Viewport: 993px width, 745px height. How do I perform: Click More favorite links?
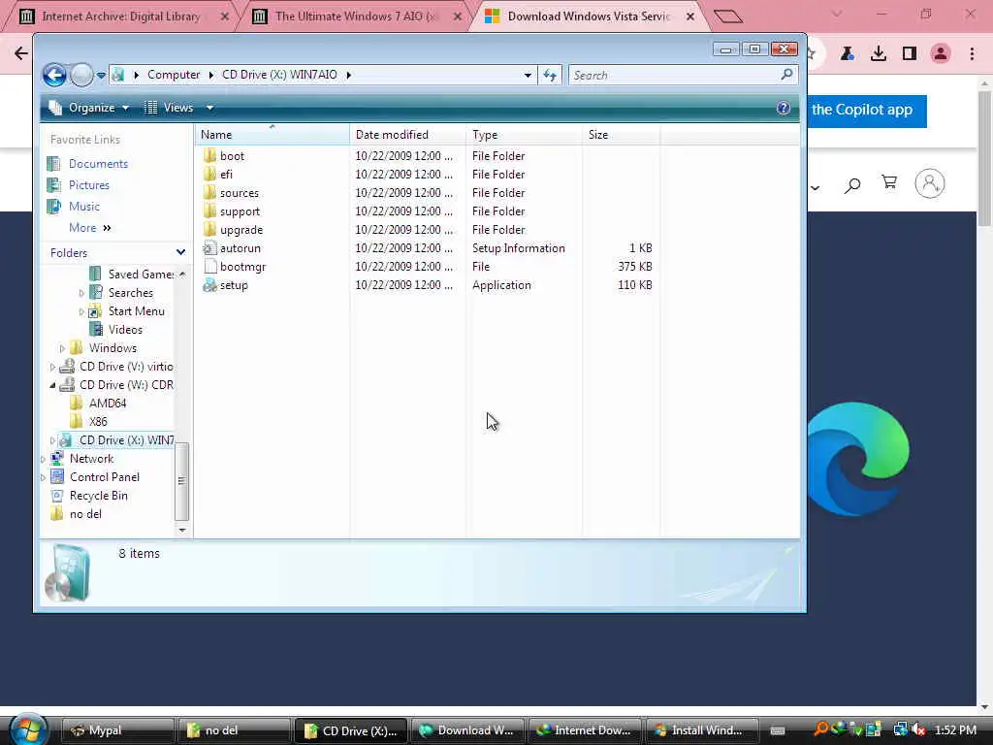89,228
